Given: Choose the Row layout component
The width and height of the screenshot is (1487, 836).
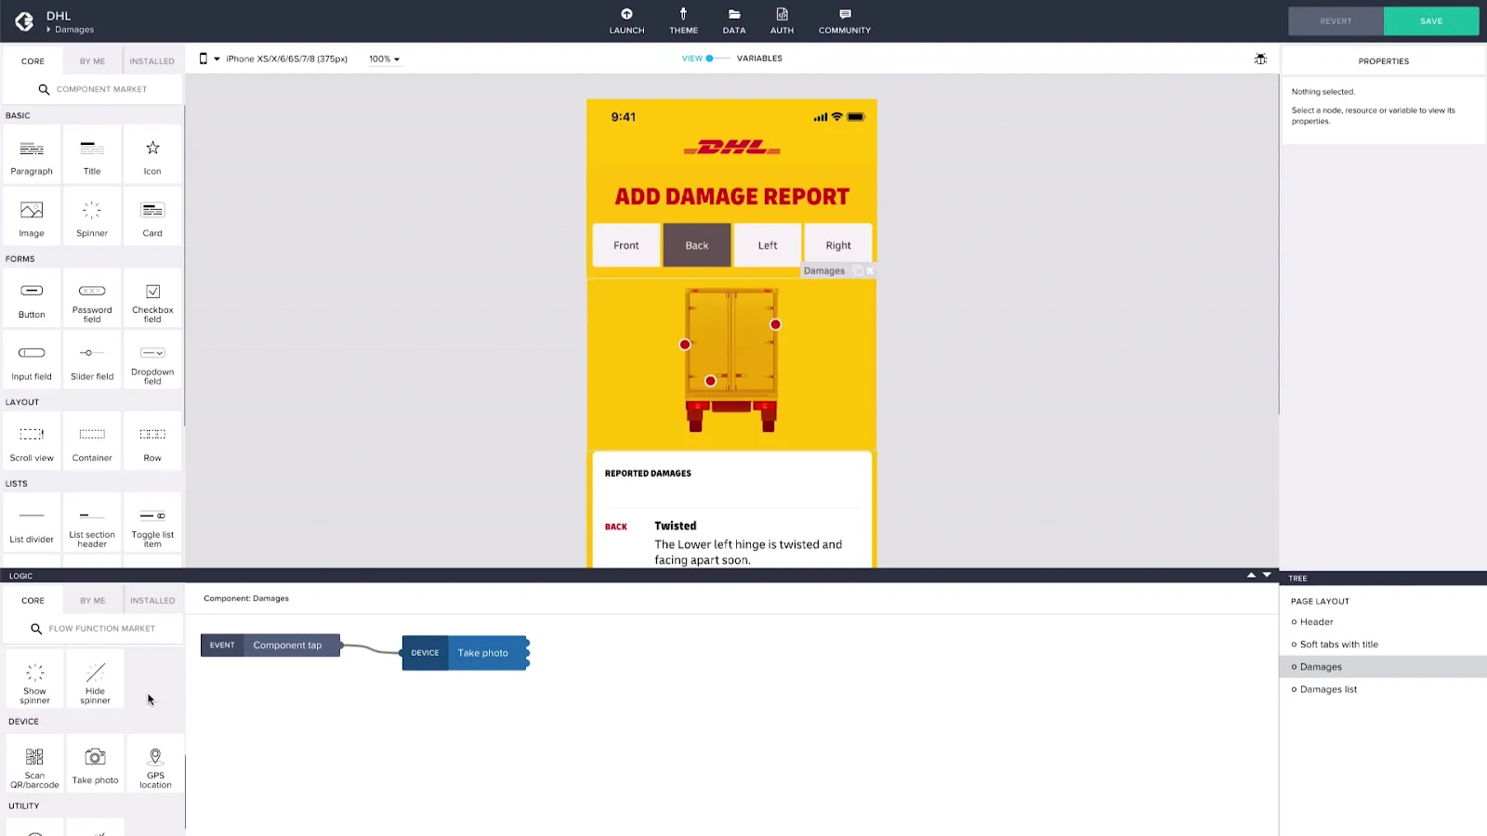Looking at the screenshot, I should point(152,441).
